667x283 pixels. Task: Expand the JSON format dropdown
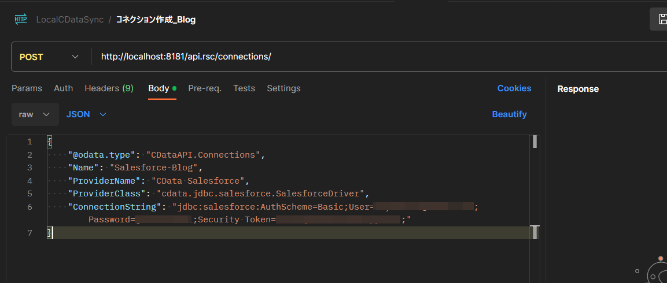(x=86, y=114)
